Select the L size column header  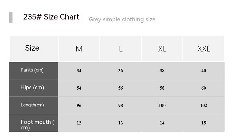click(121, 49)
